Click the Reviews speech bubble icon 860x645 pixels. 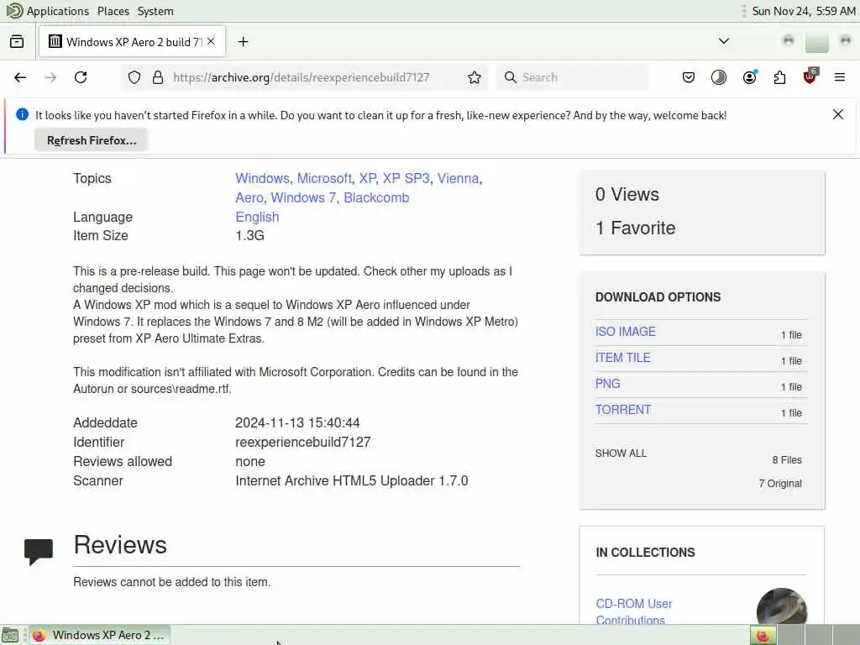tap(39, 551)
